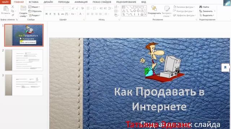This screenshot has width=231, height=129.
Task: Toggle Strikethrough (abc) formatting
Action: [62, 14]
